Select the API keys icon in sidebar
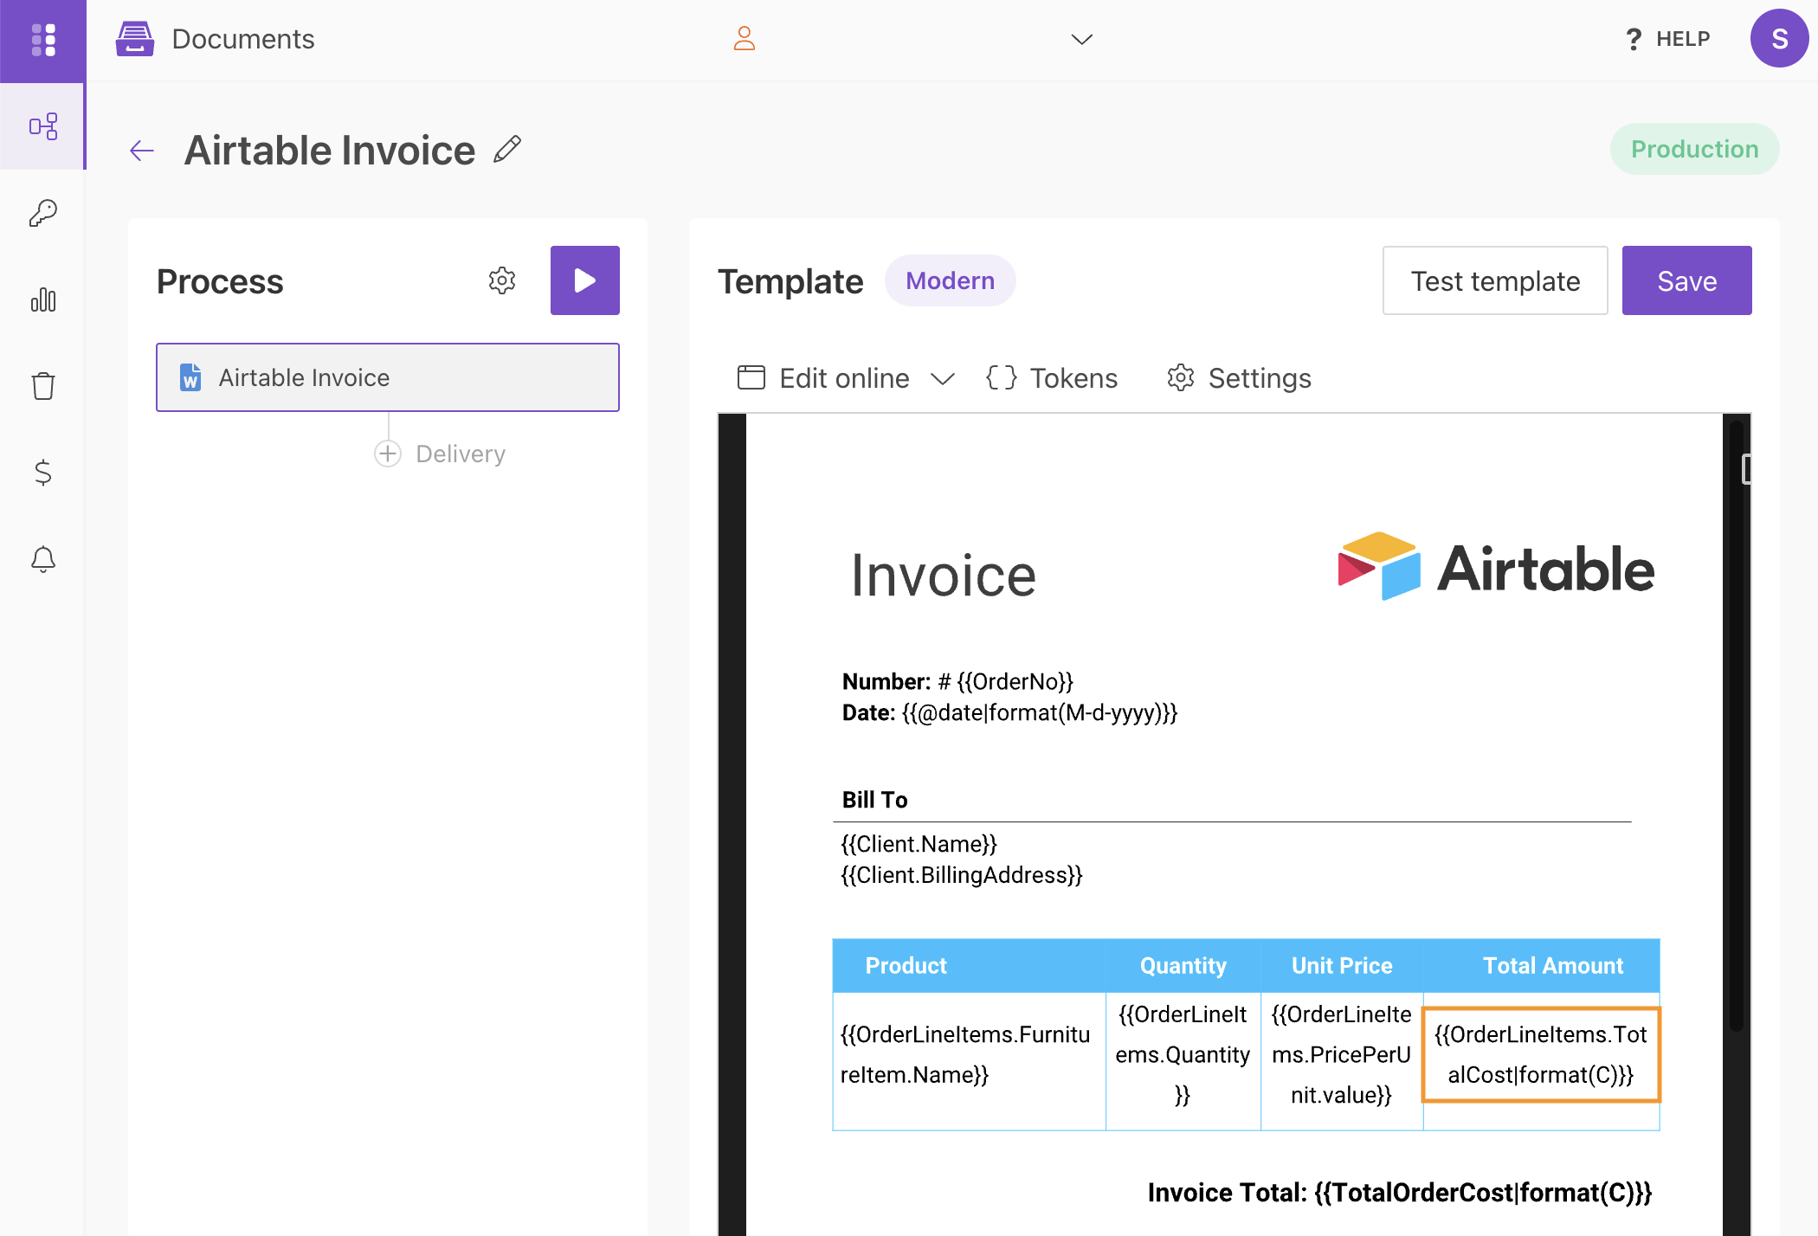The width and height of the screenshot is (1818, 1236). pyautogui.click(x=43, y=213)
